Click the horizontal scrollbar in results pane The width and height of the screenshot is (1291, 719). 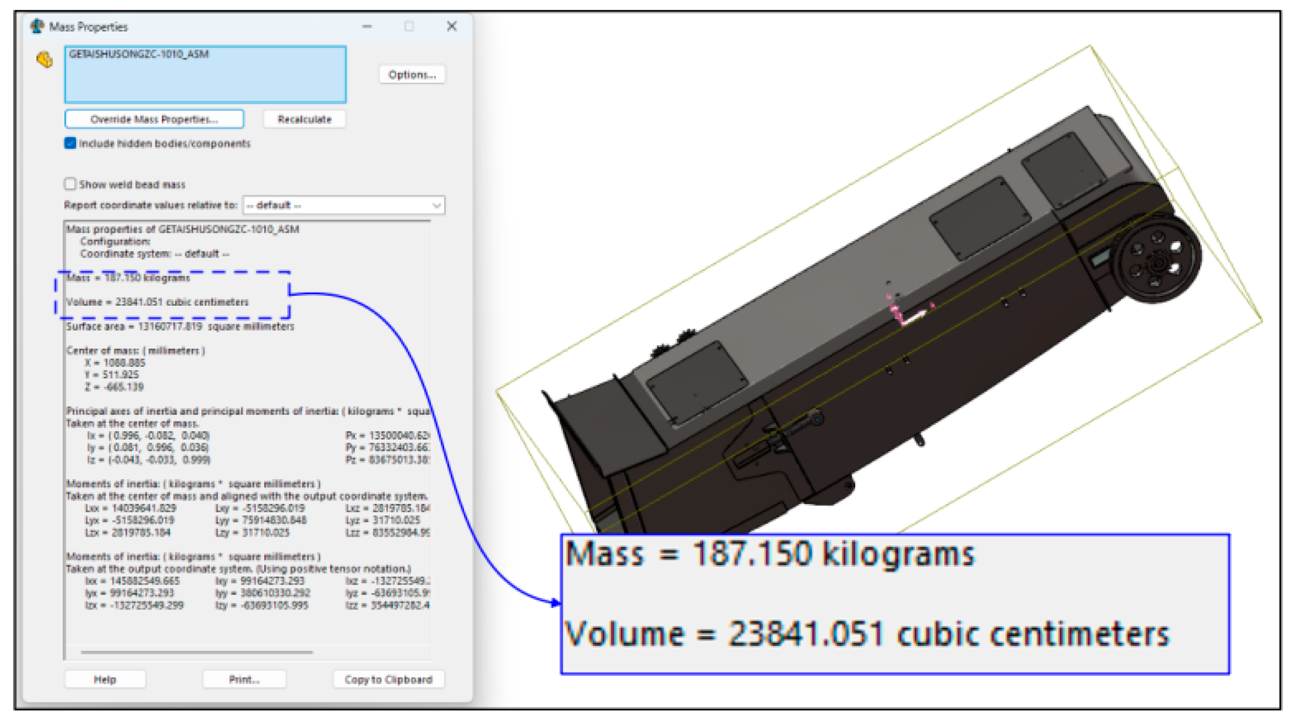pos(197,652)
